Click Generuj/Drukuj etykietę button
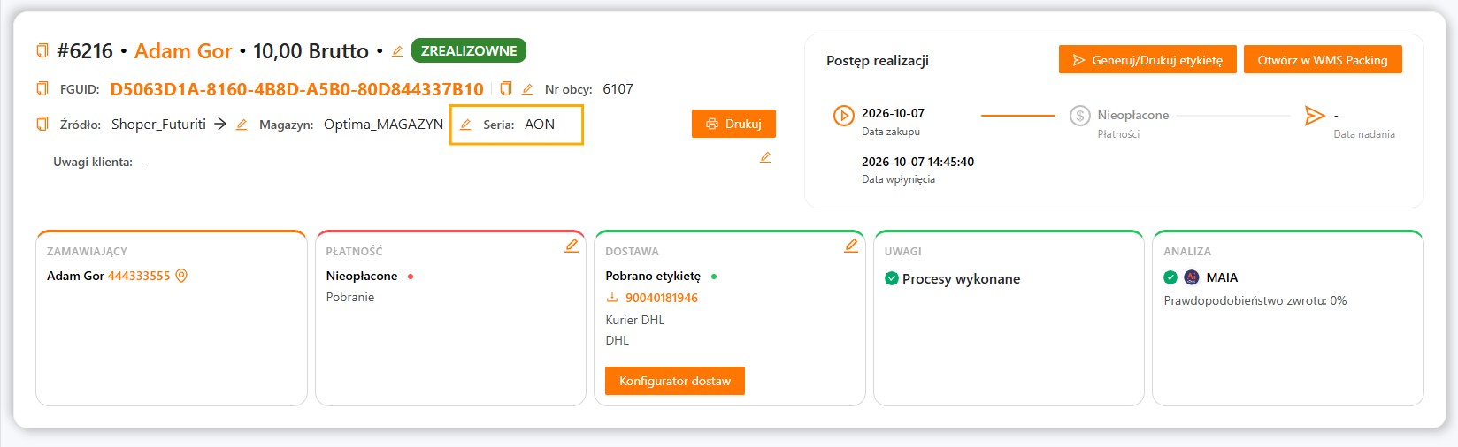1458x447 pixels. [1147, 60]
